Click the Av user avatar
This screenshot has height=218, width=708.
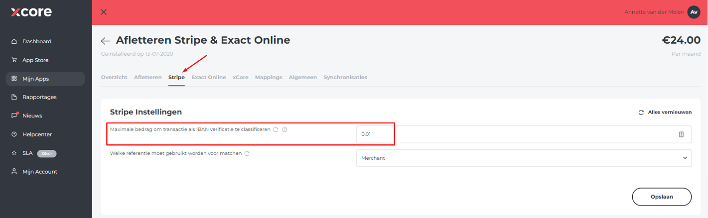tap(694, 12)
